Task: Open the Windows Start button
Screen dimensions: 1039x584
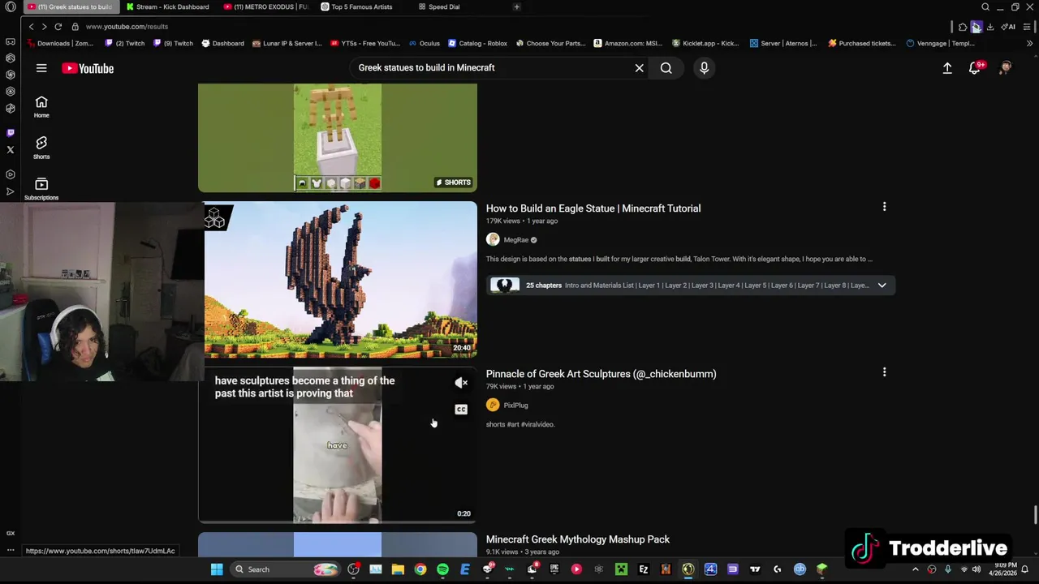Action: [x=217, y=569]
